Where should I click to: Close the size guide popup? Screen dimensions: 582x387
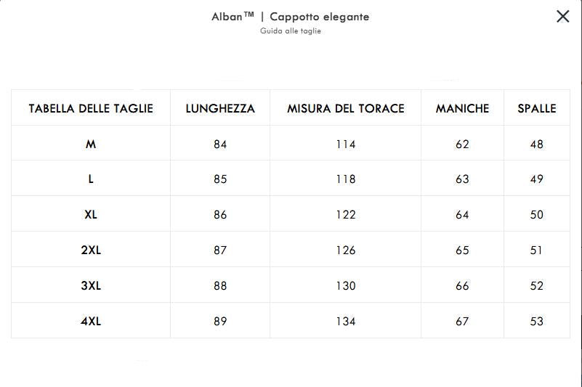click(x=562, y=17)
